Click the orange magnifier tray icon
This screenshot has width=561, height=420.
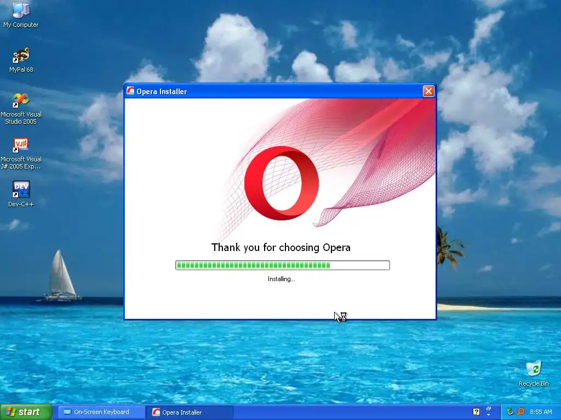pos(520,412)
